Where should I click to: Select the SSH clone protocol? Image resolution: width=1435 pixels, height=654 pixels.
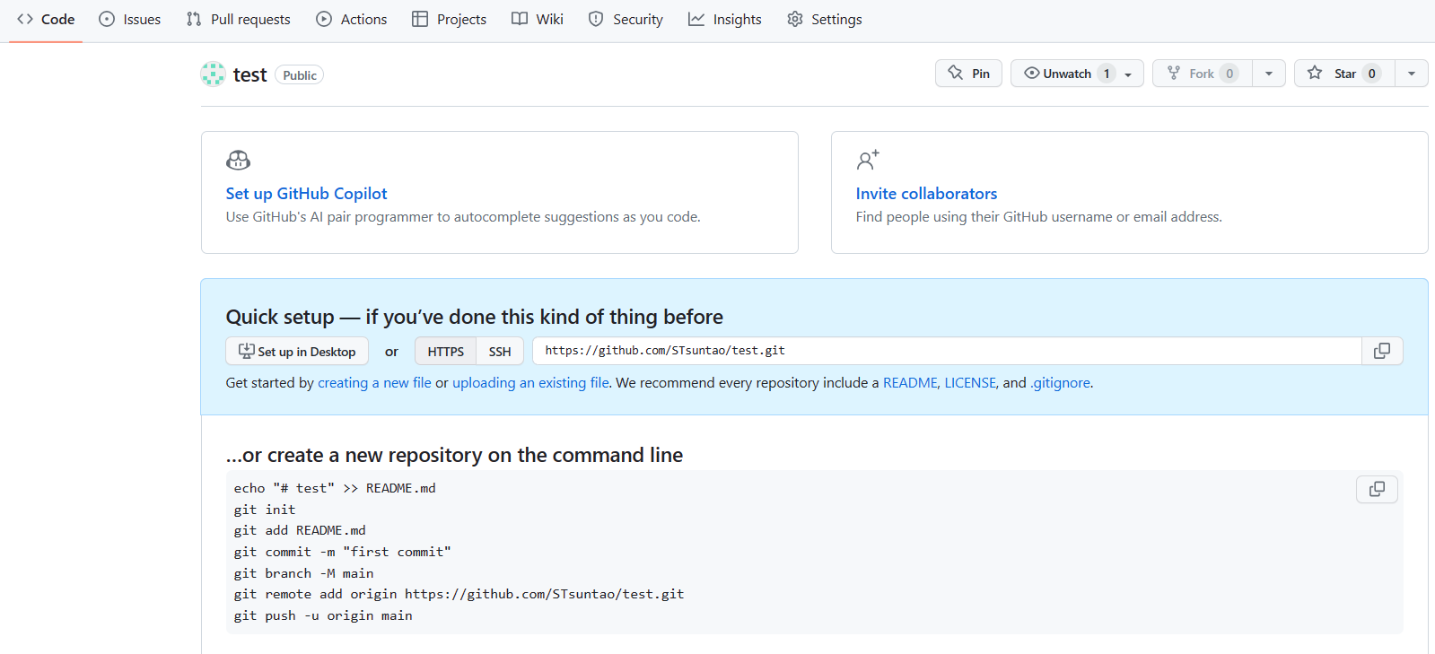point(500,352)
